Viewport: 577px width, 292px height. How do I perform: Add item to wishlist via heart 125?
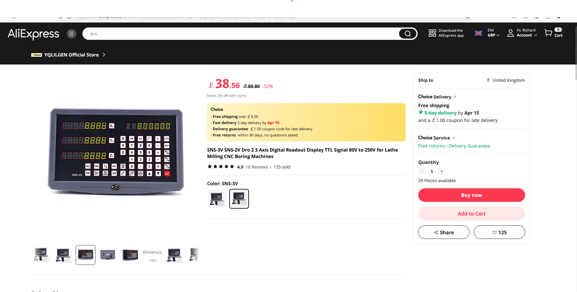499,232
